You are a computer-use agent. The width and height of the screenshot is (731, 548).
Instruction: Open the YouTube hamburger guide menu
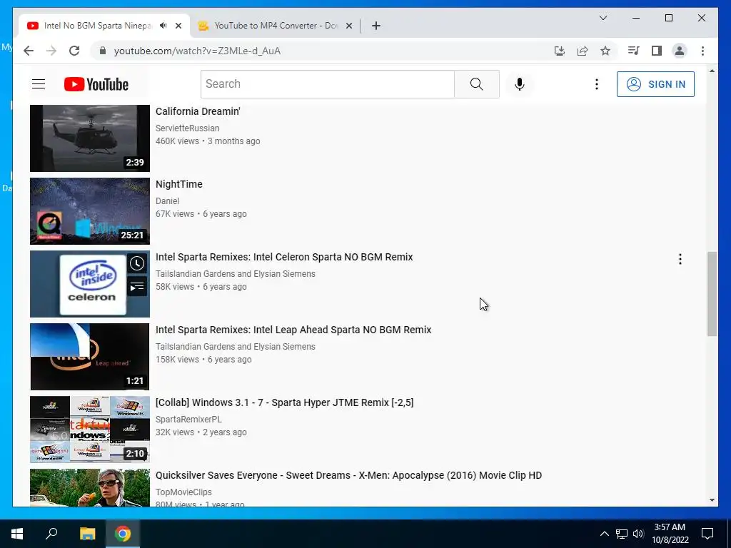[x=39, y=84]
